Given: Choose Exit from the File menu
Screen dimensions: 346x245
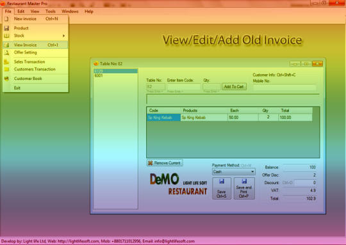Looking at the screenshot, I should tap(35, 88).
